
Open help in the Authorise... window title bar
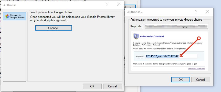coord(196,12)
